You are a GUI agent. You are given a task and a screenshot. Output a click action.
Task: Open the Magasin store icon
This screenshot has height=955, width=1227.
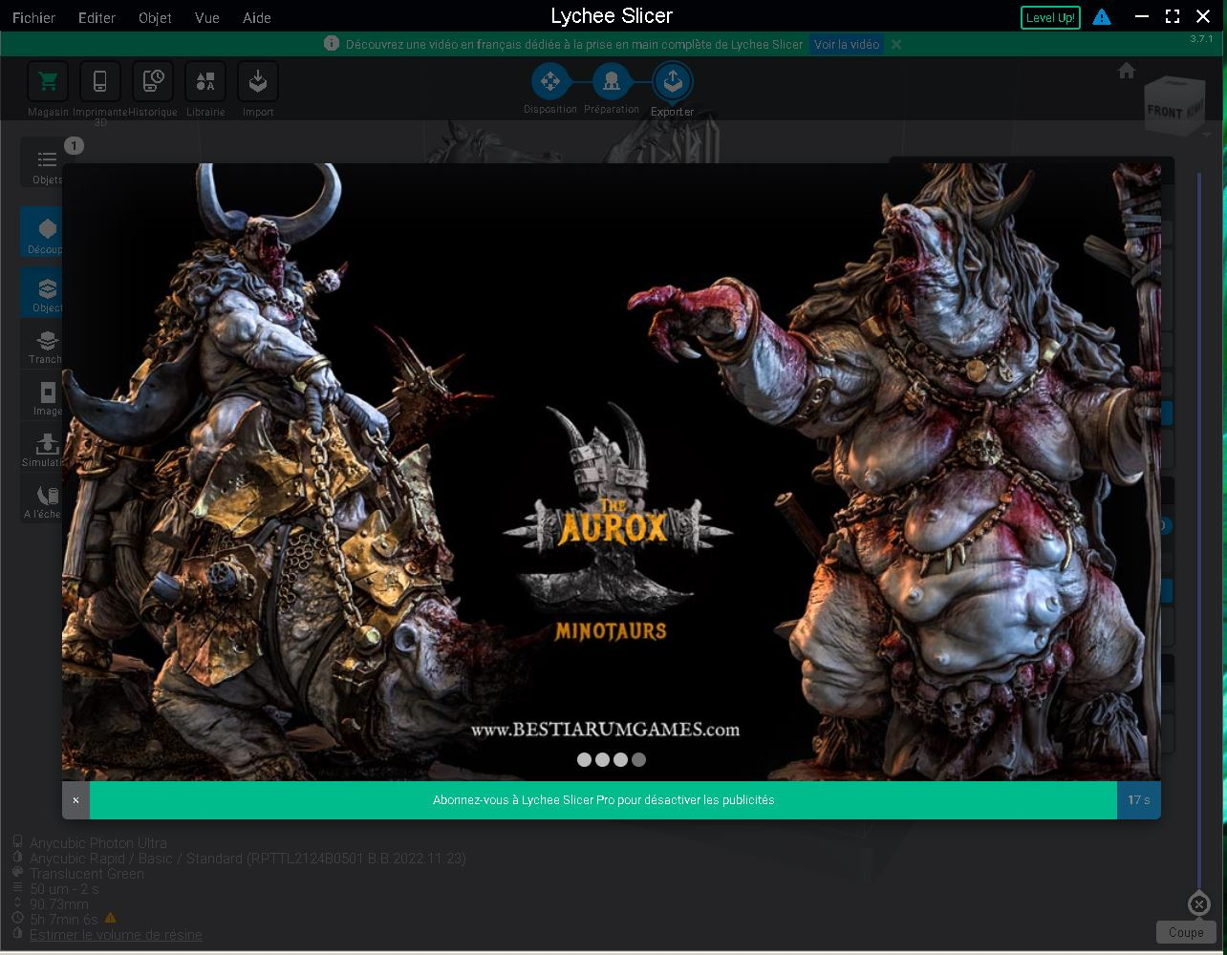coord(48,82)
